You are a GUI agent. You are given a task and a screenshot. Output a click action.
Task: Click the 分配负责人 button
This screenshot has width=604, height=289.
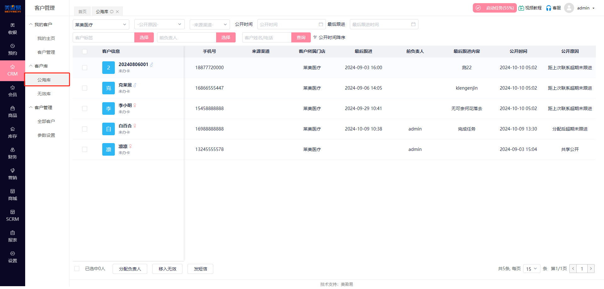130,269
